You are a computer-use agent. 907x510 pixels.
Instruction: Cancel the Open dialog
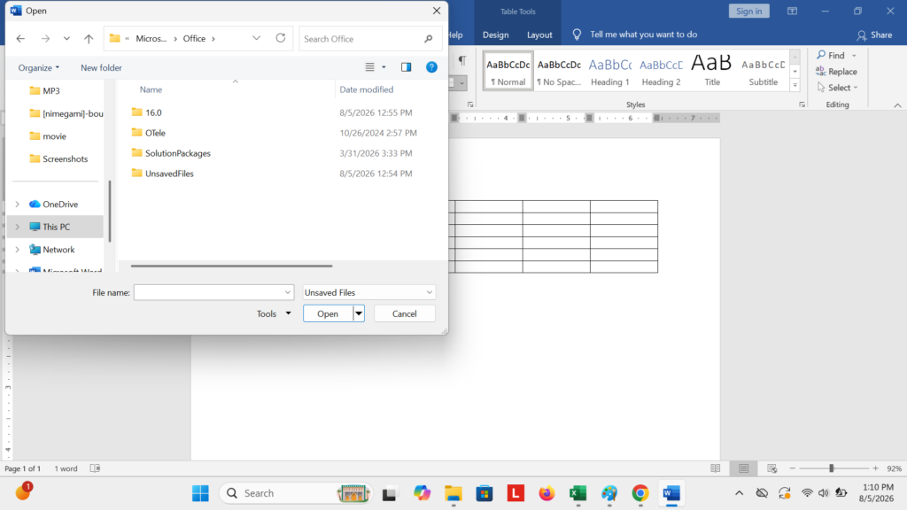pyautogui.click(x=404, y=313)
